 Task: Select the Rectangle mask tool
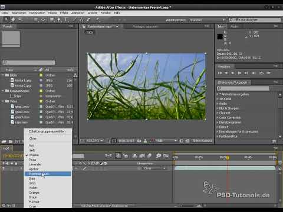[x=52, y=19]
